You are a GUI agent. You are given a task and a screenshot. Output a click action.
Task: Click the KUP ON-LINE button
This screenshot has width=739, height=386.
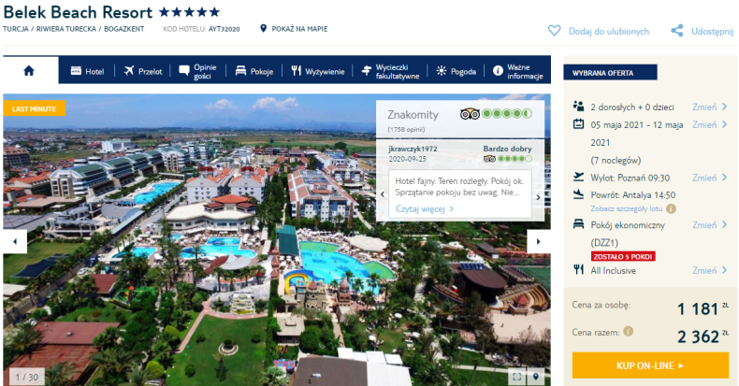pyautogui.click(x=650, y=365)
